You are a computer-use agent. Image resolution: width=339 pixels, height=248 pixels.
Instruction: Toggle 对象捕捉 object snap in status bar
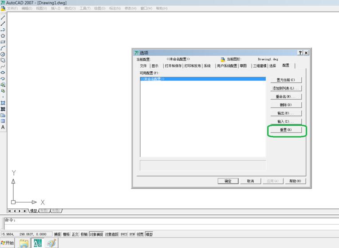click(96, 234)
